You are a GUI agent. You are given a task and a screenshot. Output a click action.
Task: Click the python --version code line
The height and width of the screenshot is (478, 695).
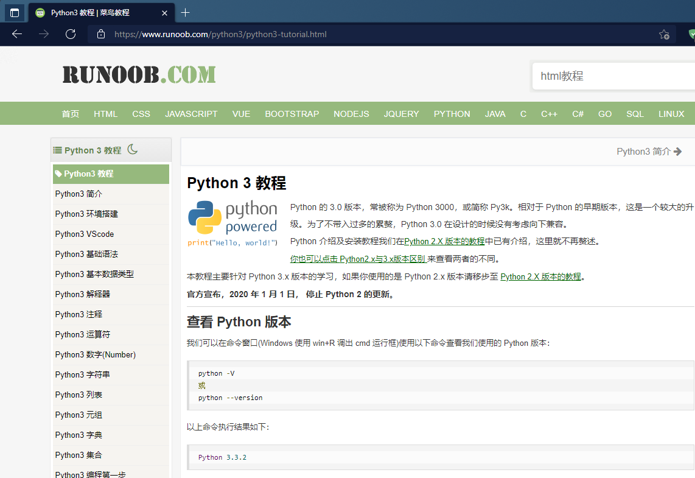tap(231, 398)
